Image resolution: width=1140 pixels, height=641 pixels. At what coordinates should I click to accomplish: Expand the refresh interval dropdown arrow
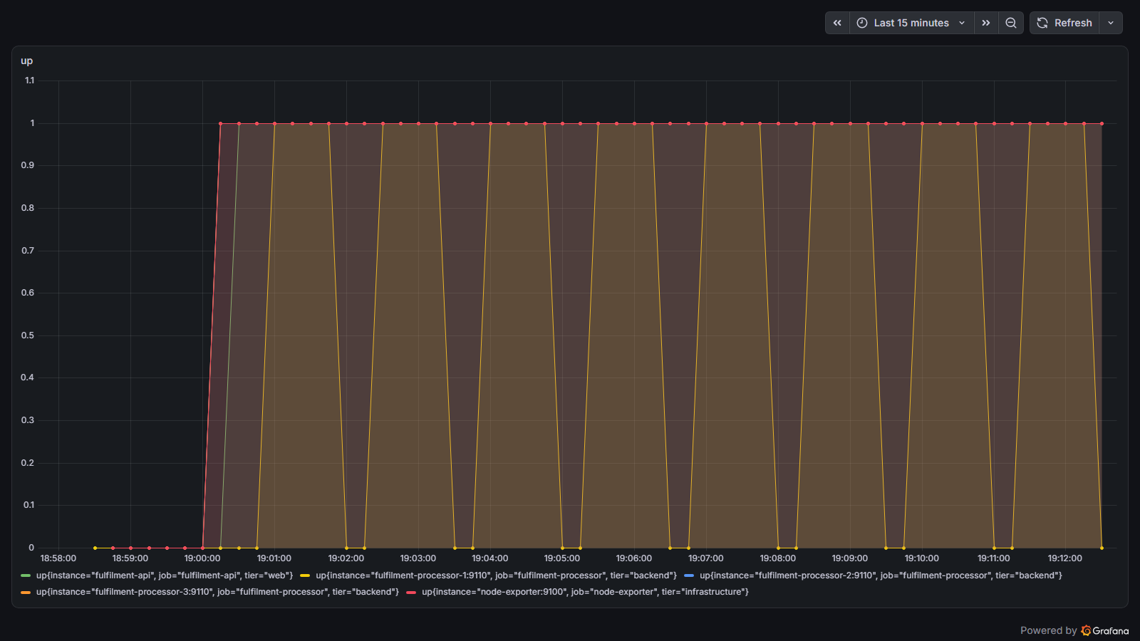(1111, 23)
